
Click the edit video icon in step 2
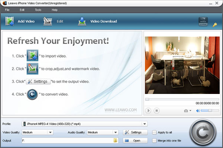pos(33,69)
